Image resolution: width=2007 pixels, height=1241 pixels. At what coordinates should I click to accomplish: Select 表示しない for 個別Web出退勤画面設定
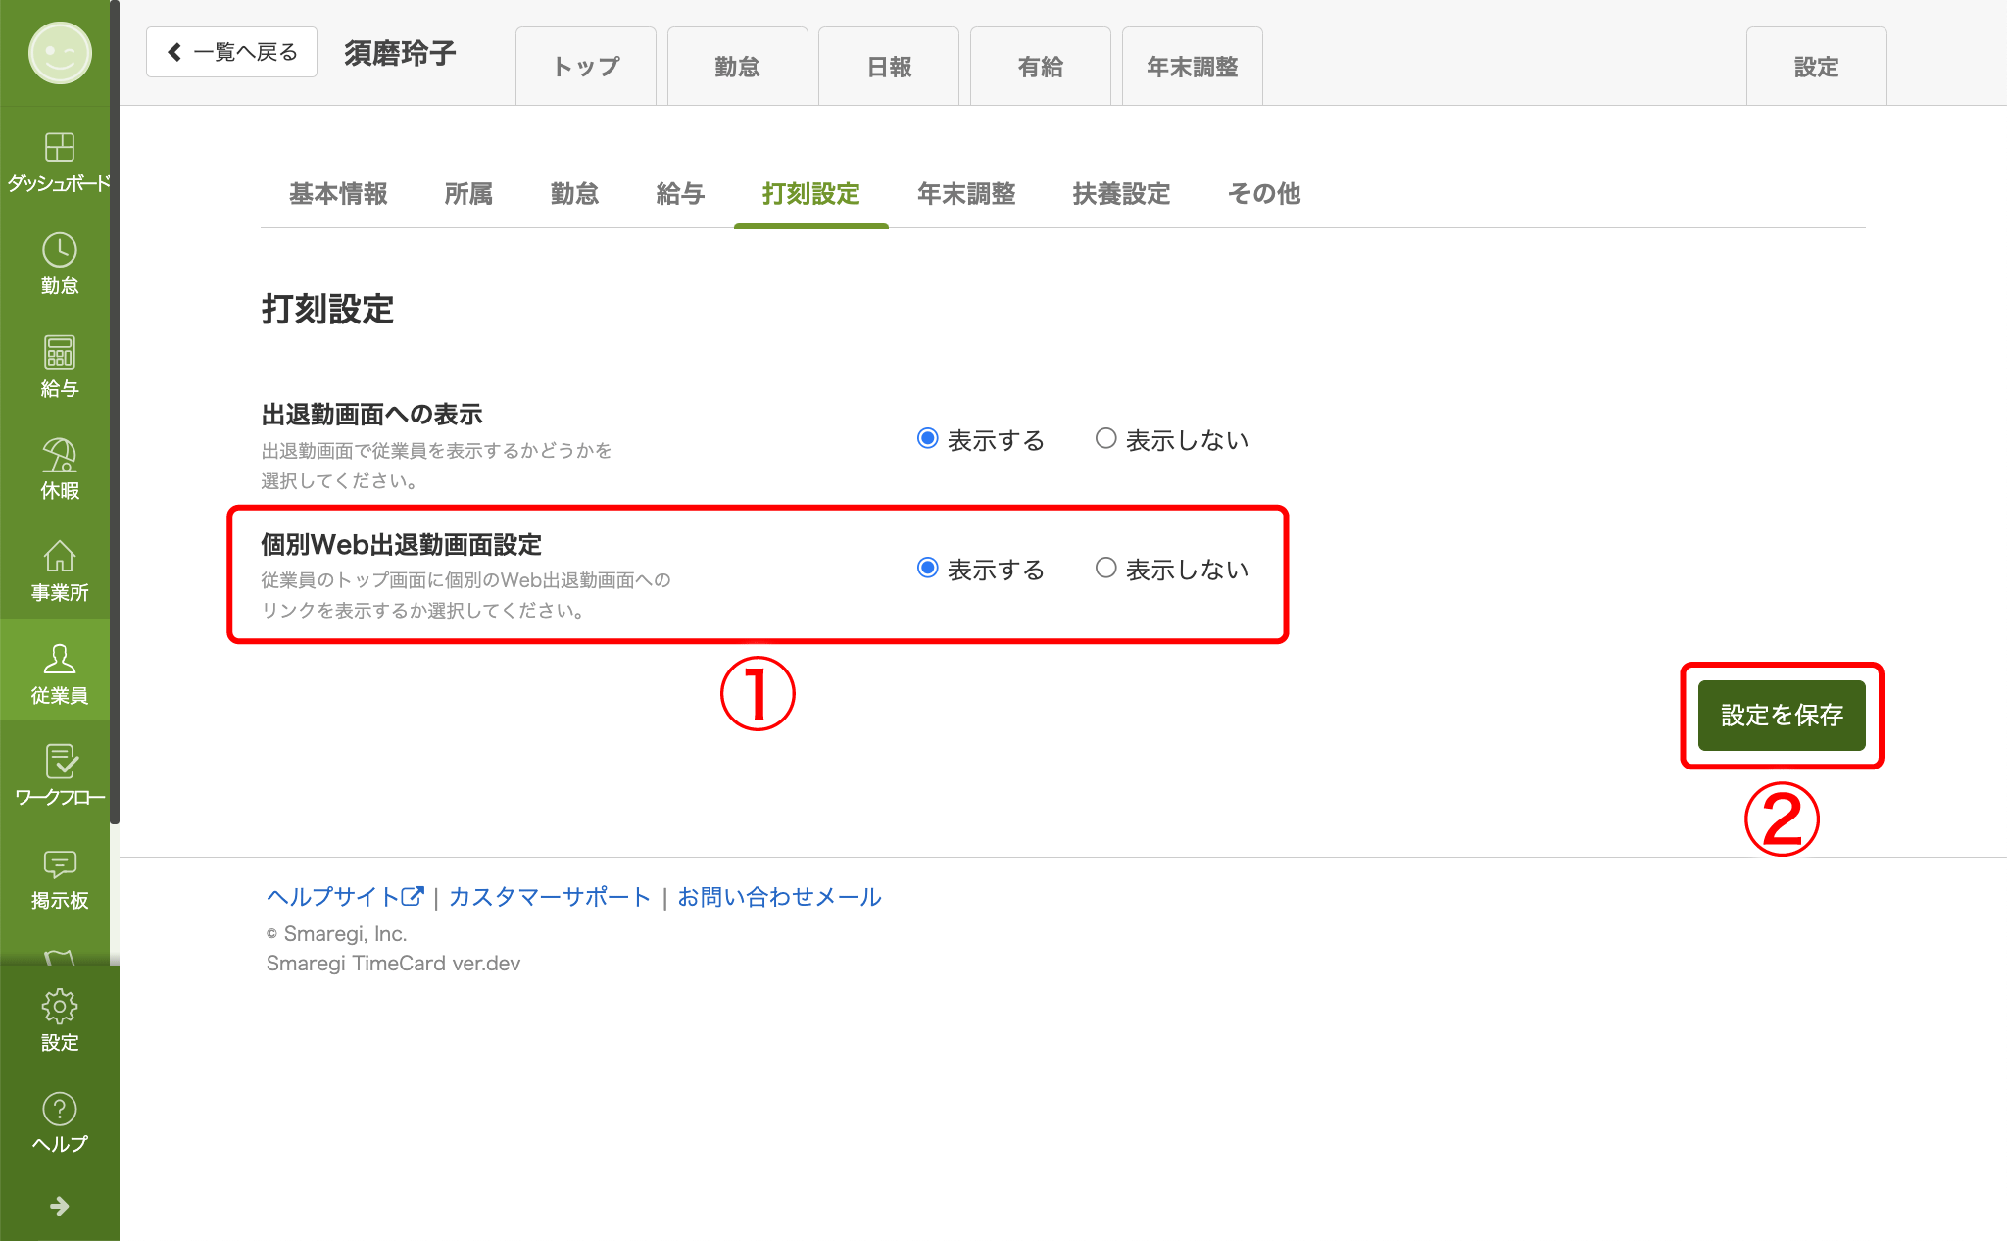(1106, 568)
